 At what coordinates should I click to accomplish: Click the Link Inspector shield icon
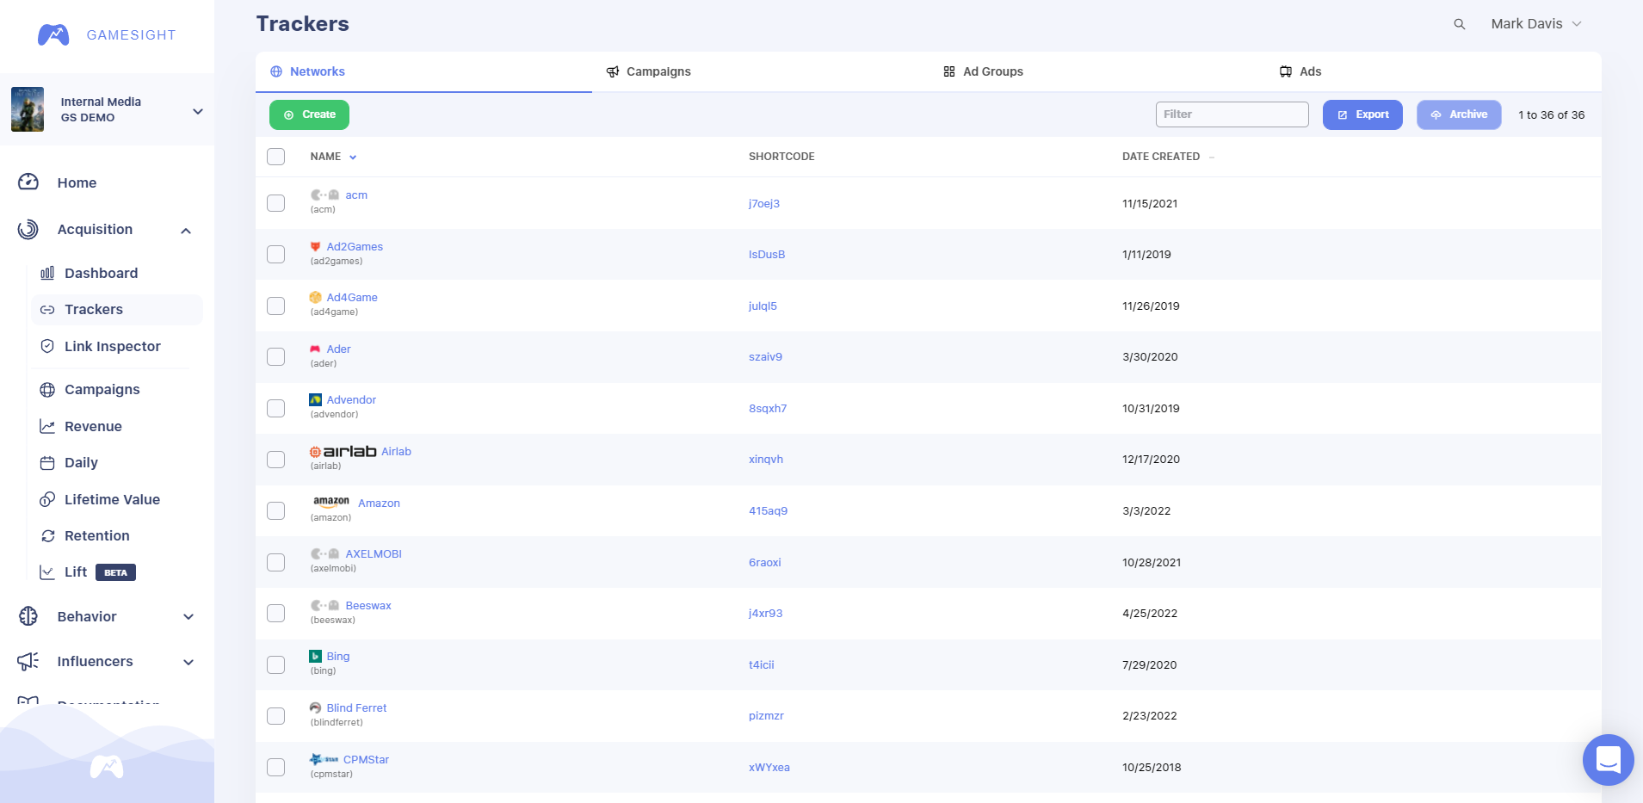pos(47,346)
